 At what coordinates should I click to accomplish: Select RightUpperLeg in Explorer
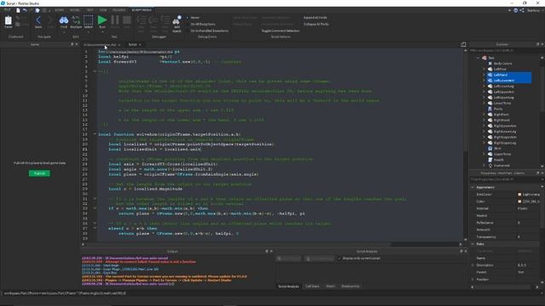click(505, 143)
